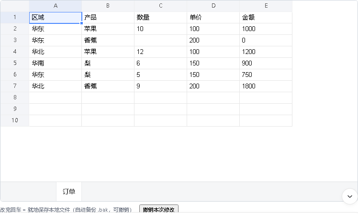
Task: Select cell with 华东 in row 2
Action: pos(56,29)
